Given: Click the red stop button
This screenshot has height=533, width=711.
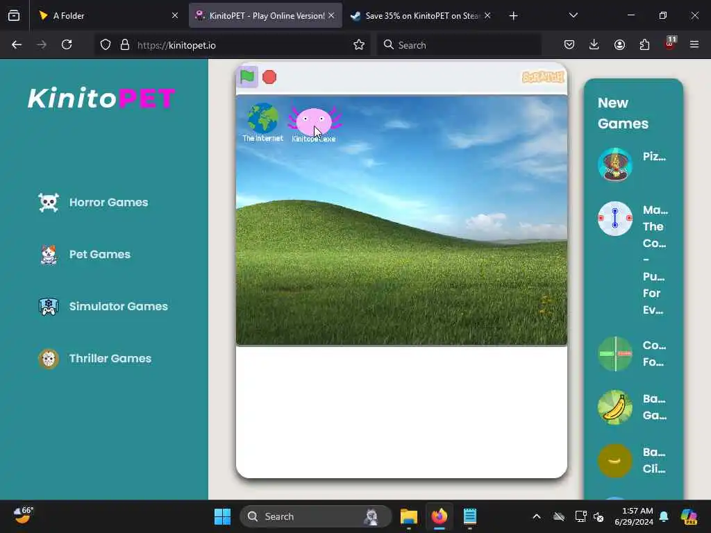Looking at the screenshot, I should tap(269, 77).
